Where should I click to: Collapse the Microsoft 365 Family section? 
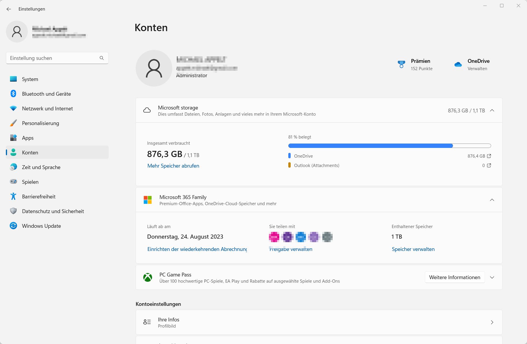point(492,200)
